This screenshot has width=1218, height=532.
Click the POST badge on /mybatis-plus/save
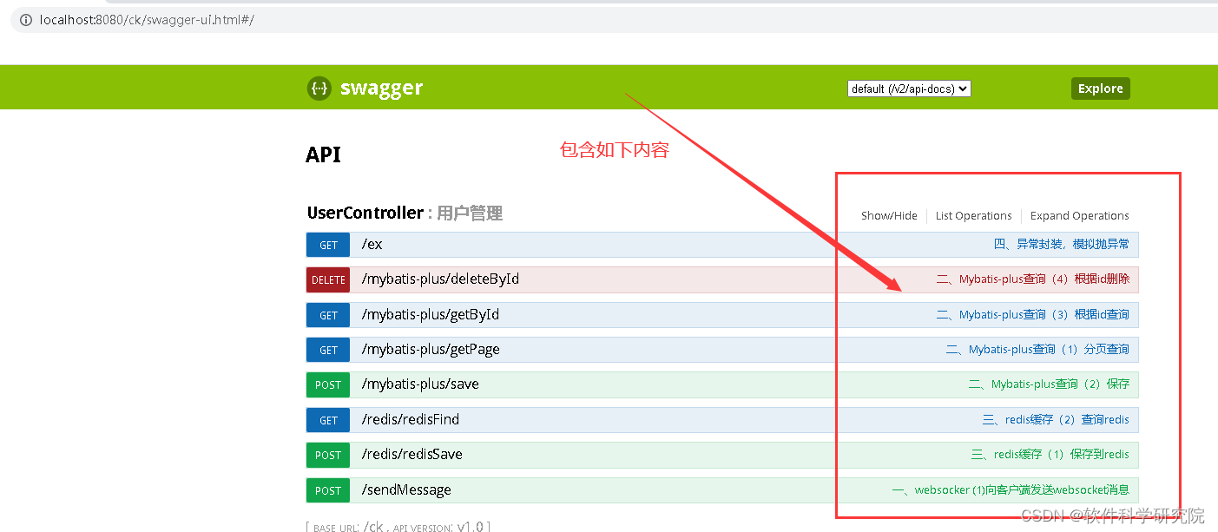(x=327, y=384)
